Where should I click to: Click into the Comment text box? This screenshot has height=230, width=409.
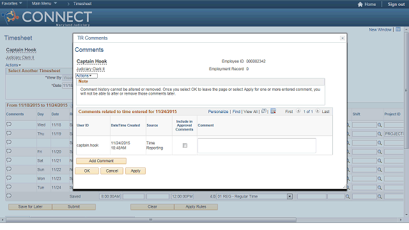(257, 146)
